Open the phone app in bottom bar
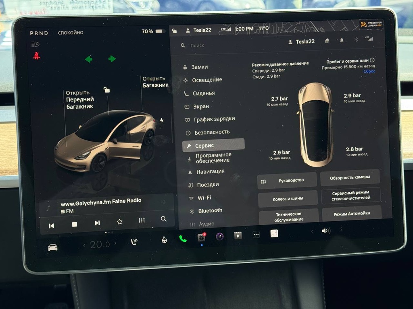The width and height of the screenshot is (413, 309). click(x=183, y=238)
